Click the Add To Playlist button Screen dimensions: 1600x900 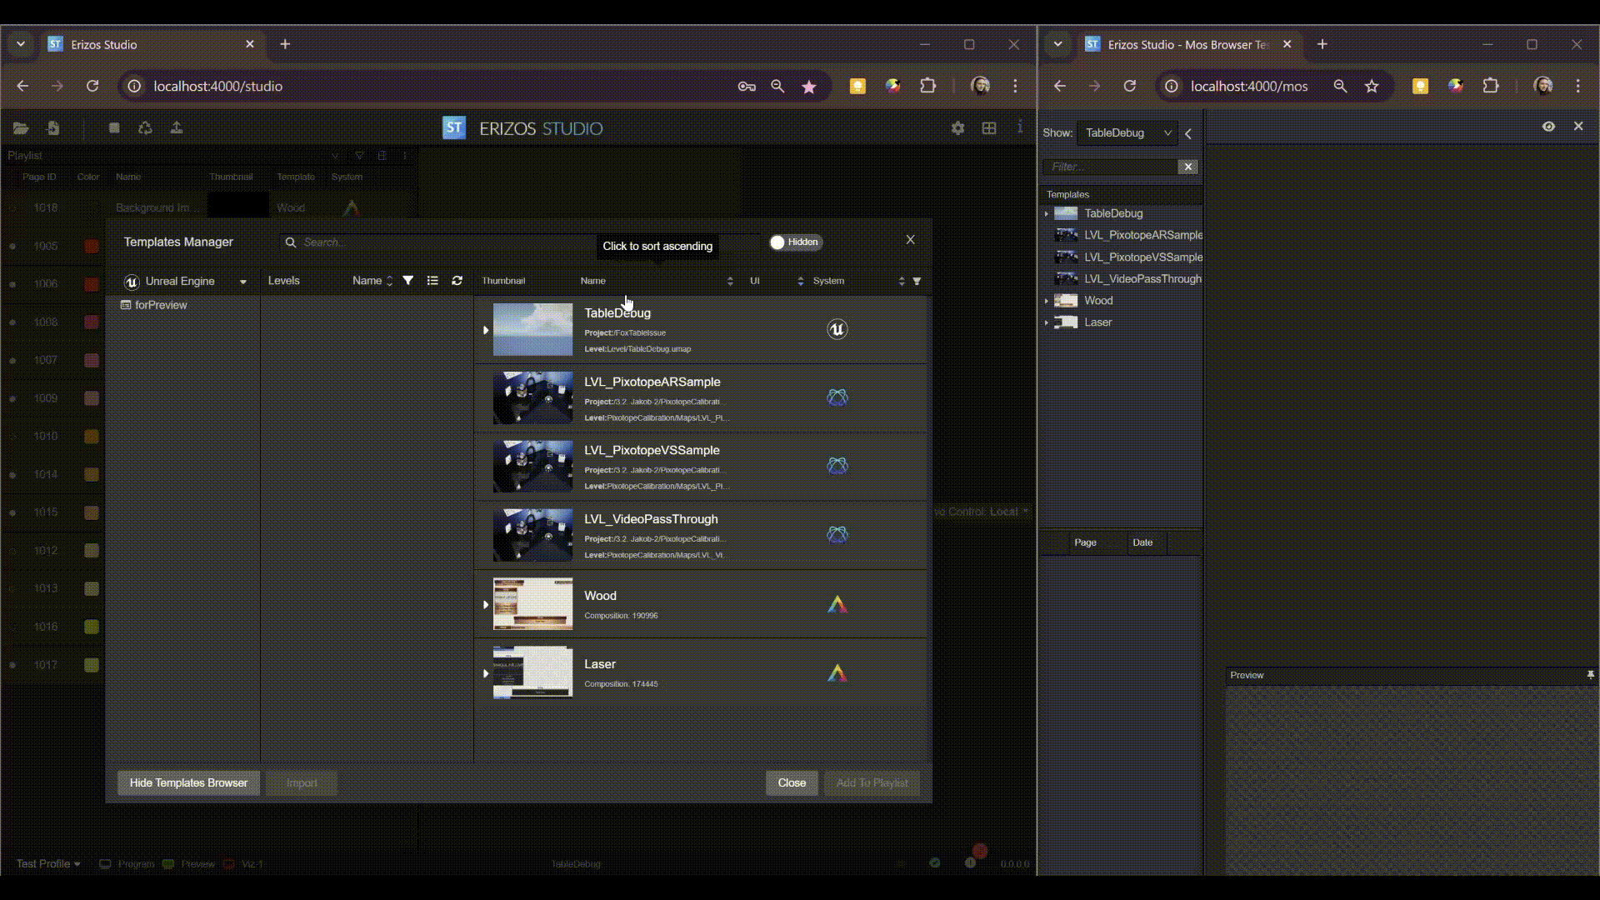tap(872, 783)
